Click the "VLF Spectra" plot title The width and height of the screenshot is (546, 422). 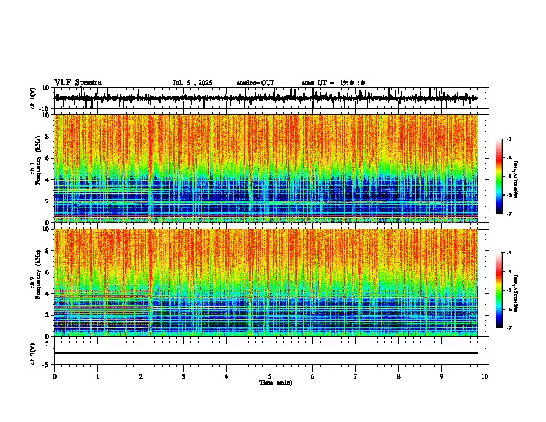pyautogui.click(x=78, y=83)
